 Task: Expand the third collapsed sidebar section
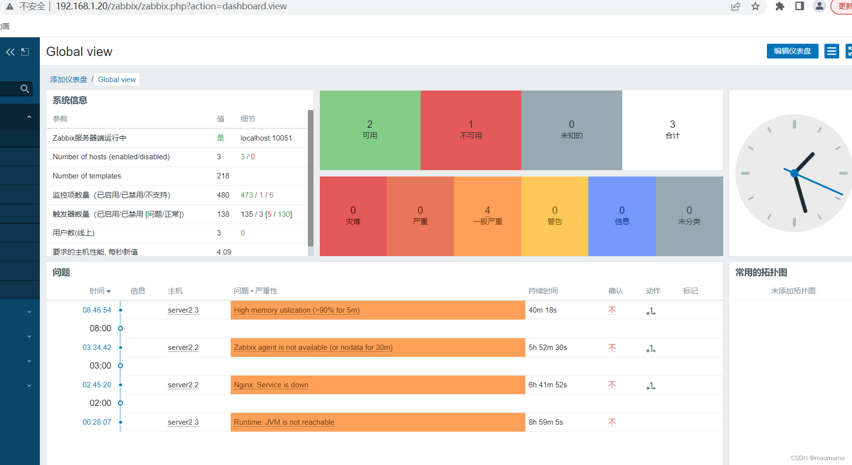(x=29, y=361)
